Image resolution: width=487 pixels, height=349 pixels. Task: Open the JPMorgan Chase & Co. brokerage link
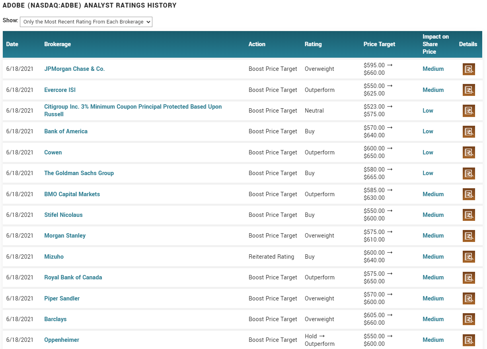tap(74, 69)
